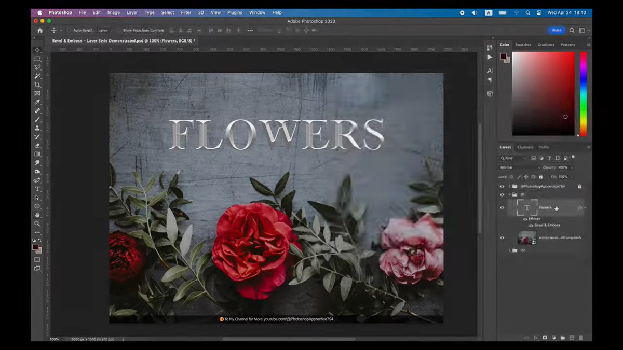
Task: Open the Character panel icon
Action: pyautogui.click(x=490, y=71)
